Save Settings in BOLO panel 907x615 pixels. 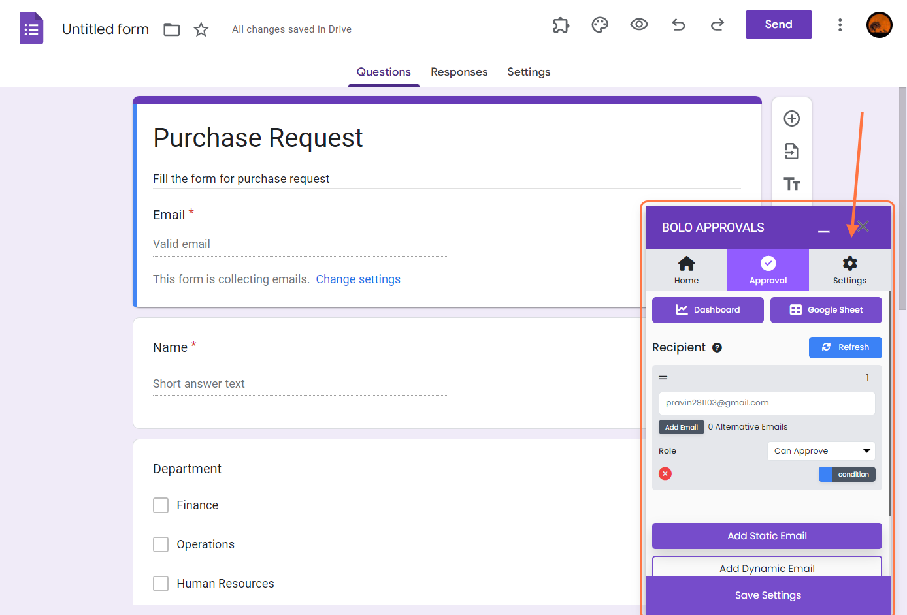768,595
